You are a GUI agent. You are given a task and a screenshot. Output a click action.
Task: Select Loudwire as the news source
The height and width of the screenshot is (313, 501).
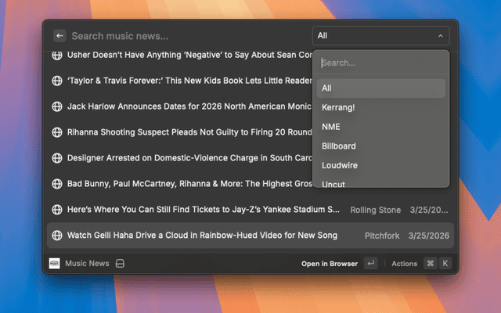point(339,166)
